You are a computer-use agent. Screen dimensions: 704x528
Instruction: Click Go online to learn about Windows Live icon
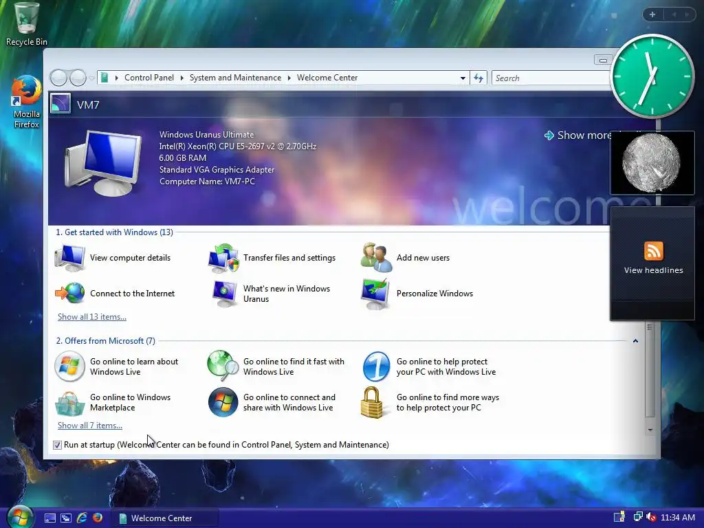coord(69,366)
